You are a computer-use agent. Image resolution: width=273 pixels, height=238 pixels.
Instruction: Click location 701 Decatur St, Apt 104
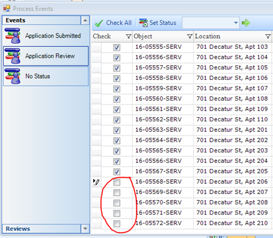pos(232,57)
